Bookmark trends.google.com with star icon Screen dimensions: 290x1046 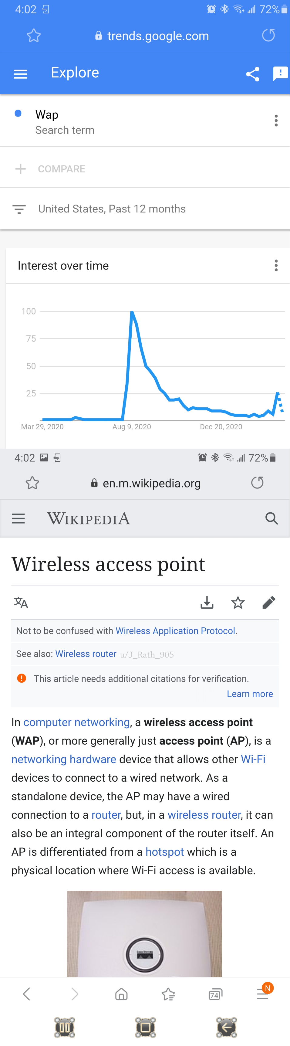pyautogui.click(x=34, y=36)
